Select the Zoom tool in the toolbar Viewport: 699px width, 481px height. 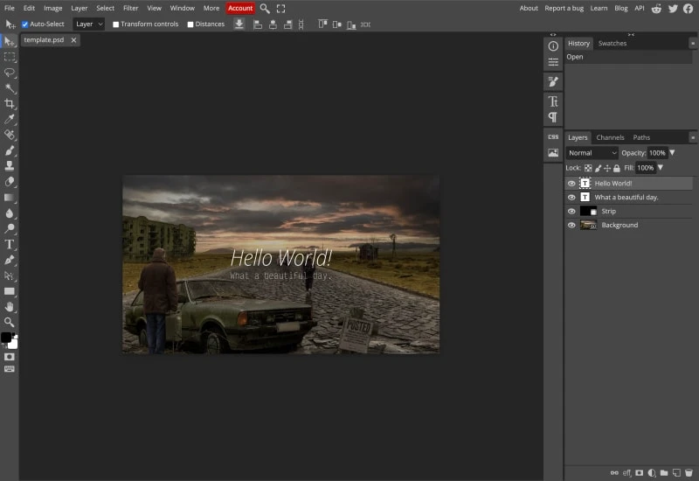point(10,322)
